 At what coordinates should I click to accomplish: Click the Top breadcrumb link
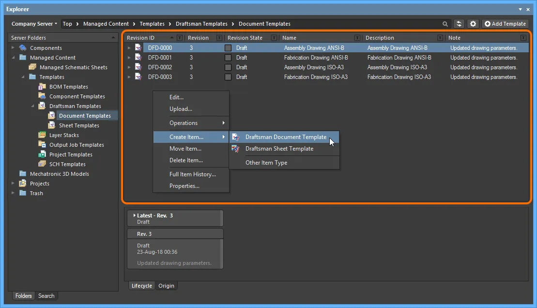pyautogui.click(x=67, y=24)
